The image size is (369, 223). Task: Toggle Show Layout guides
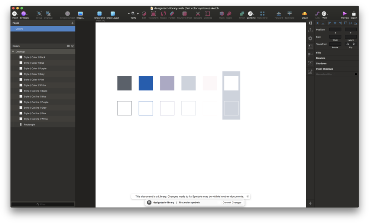113,14
